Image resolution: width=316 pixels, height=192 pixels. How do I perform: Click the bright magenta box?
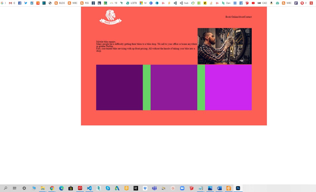click(228, 87)
